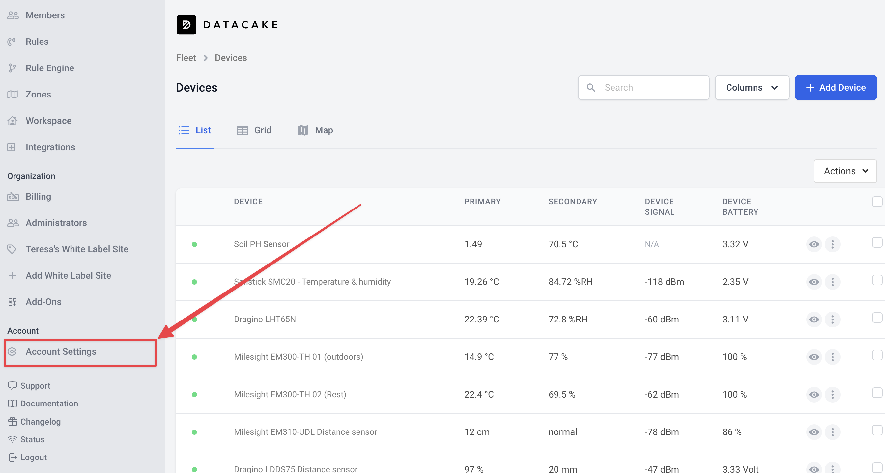Click the Account Settings gear icon

[13, 351]
